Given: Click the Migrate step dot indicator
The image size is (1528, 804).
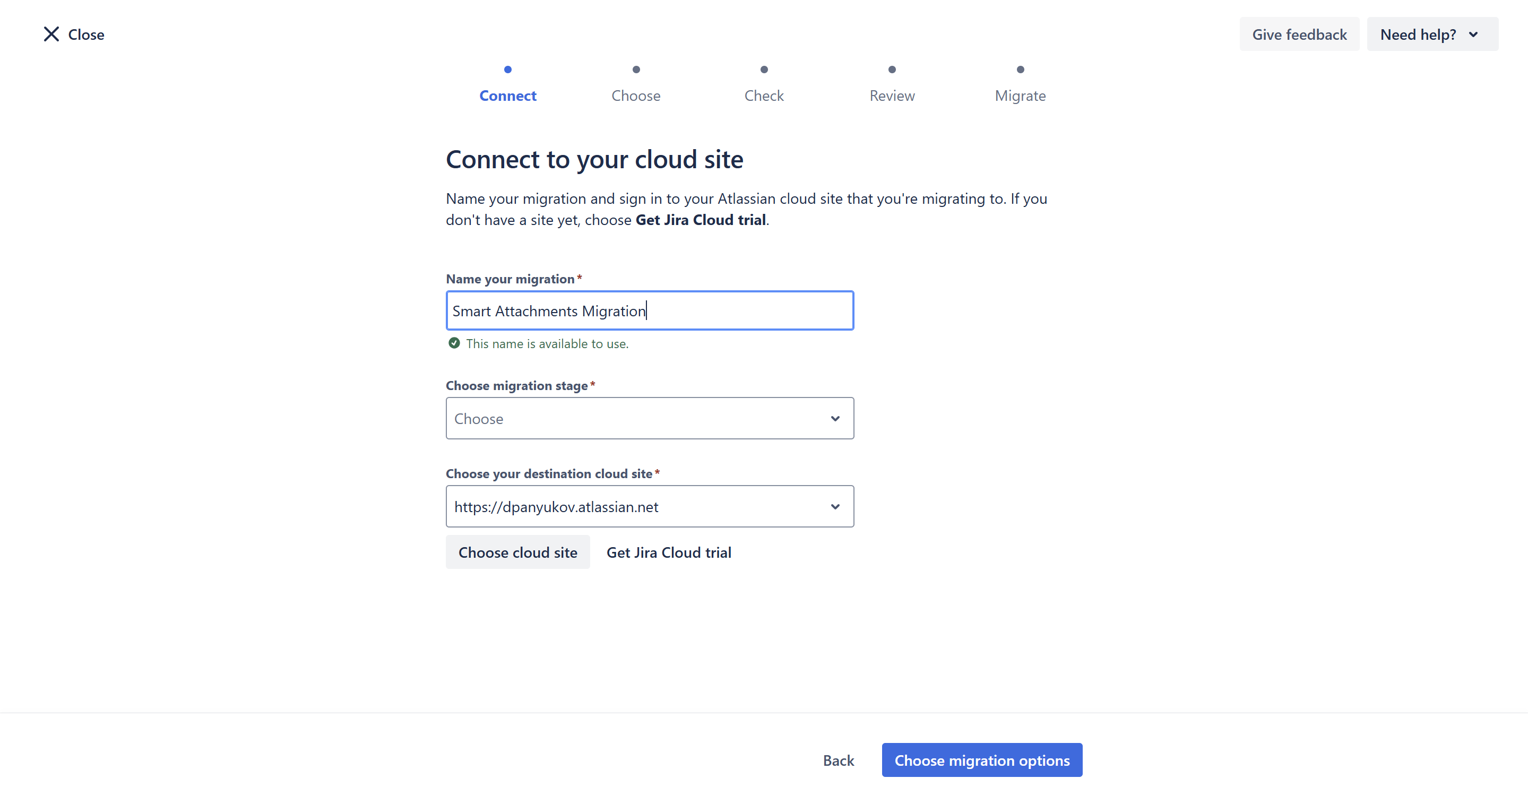Looking at the screenshot, I should point(1020,70).
